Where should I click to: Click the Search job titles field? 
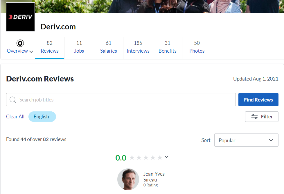pos(121,100)
